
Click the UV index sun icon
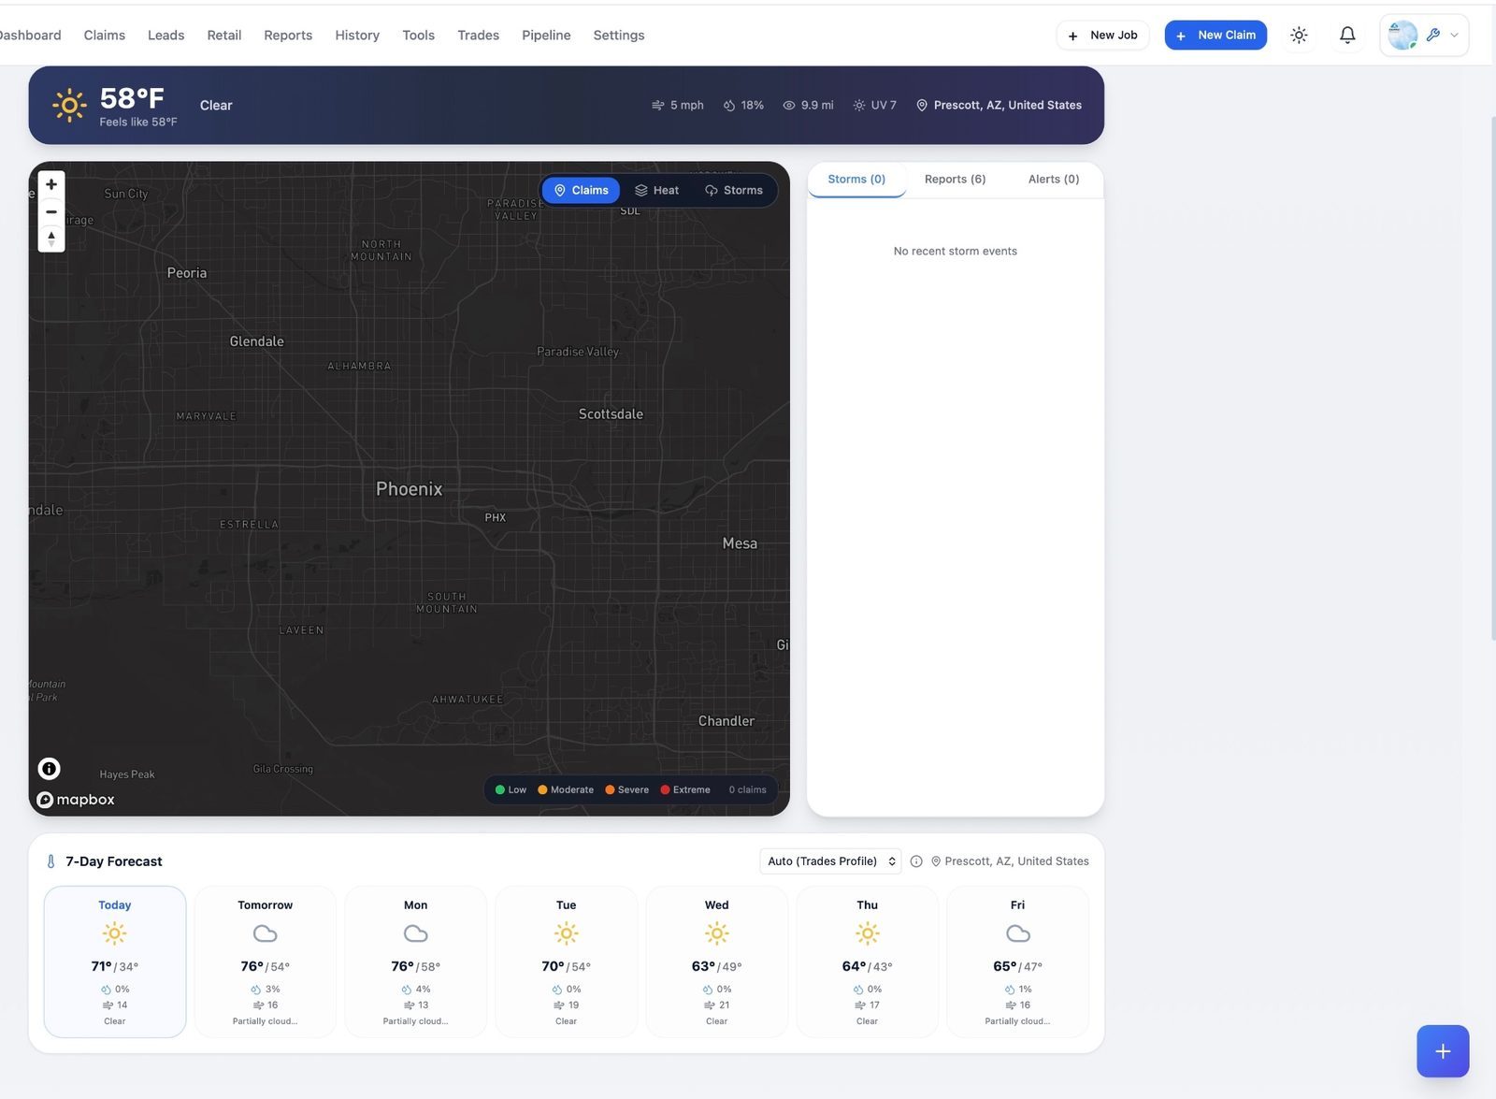(x=859, y=106)
